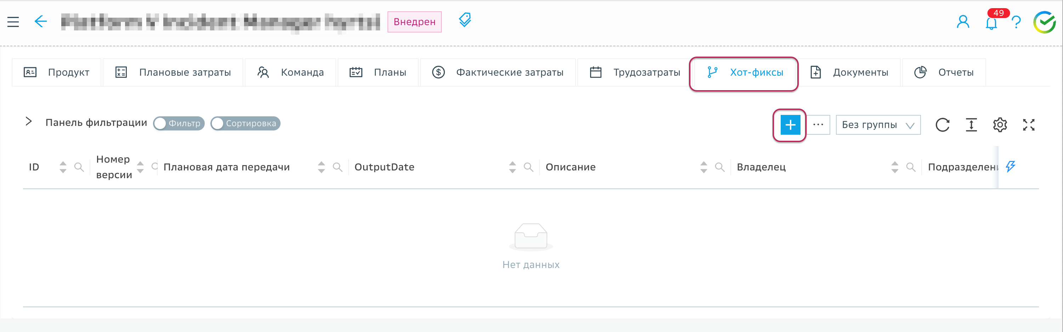Viewport: 1063px width, 332px height.
Task: Adjust row height icon
Action: [971, 125]
